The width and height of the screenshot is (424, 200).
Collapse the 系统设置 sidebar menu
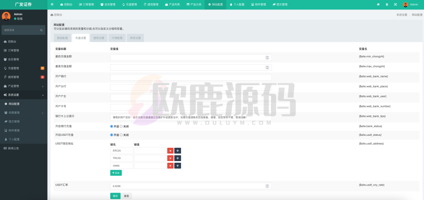click(x=24, y=95)
